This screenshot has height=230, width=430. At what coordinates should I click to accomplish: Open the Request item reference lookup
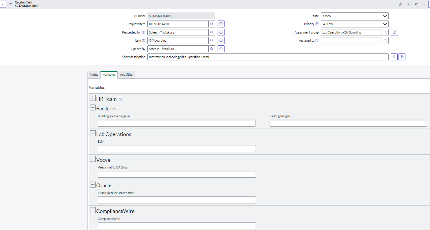(212, 24)
